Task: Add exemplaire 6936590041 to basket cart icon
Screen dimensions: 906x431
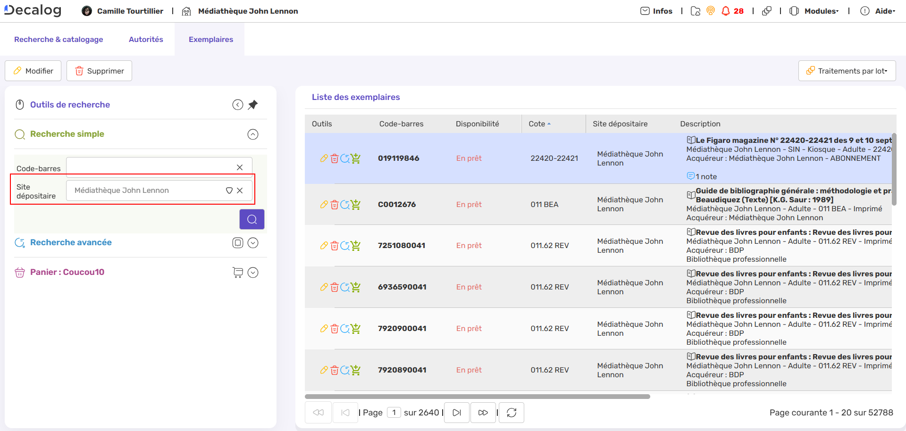Action: coord(356,287)
